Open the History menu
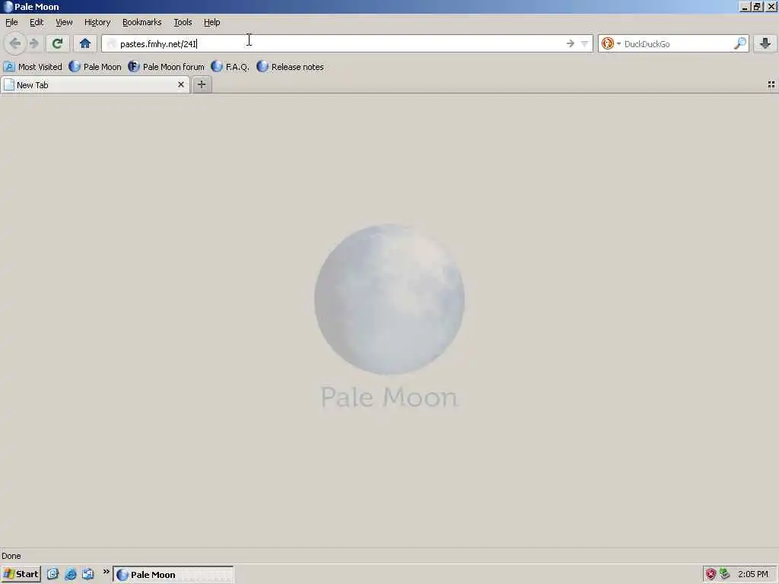The height and width of the screenshot is (584, 779). point(97,22)
